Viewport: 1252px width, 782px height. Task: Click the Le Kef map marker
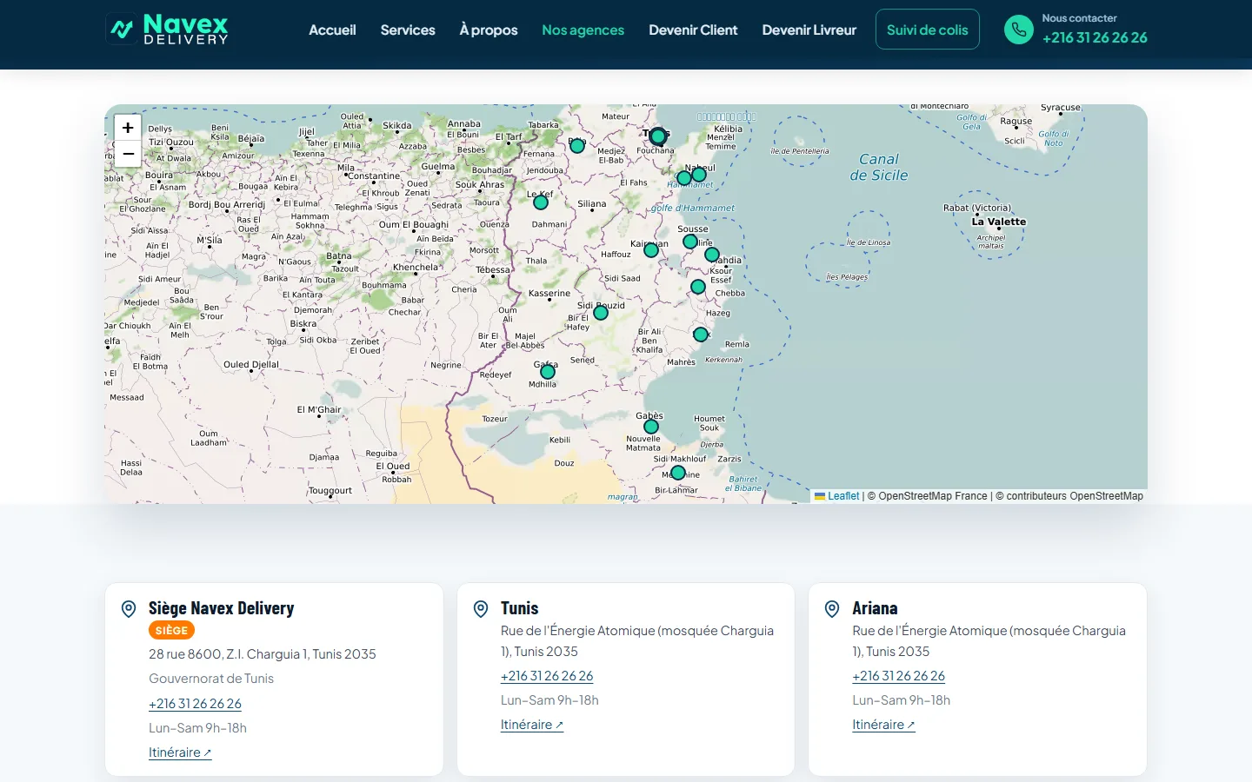click(x=541, y=202)
